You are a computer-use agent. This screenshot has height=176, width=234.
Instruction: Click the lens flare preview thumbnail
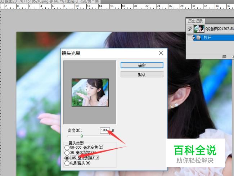[90, 92]
